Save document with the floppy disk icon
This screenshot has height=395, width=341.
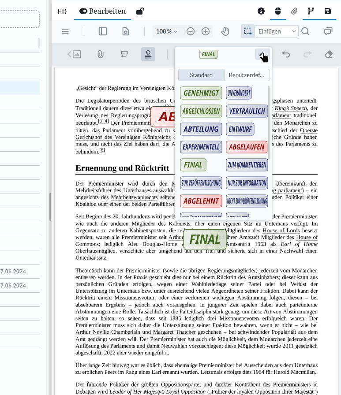point(327,11)
